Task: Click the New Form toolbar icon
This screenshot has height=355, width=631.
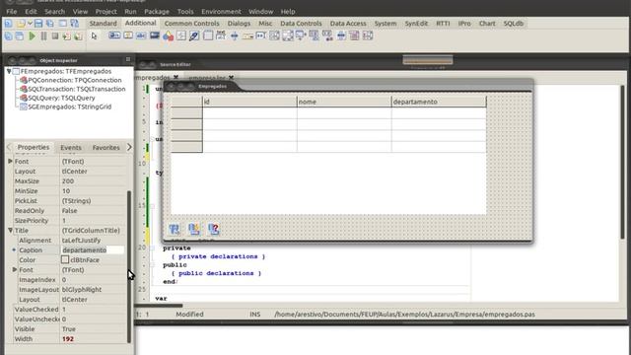Action: (63, 24)
